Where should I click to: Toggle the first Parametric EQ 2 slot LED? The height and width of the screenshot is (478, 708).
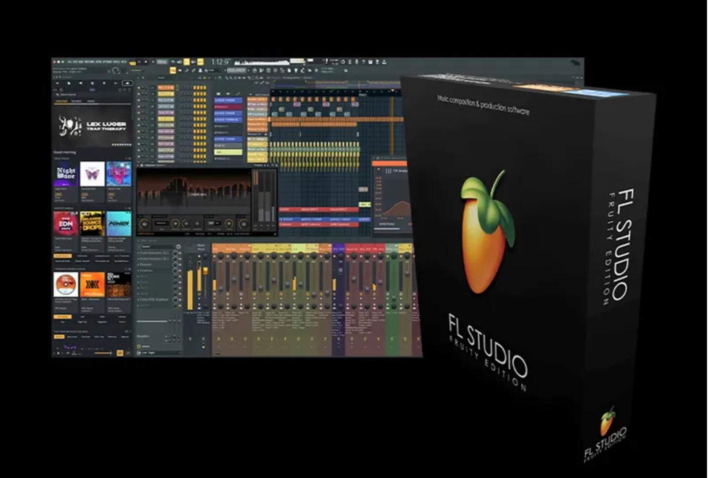coord(180,253)
